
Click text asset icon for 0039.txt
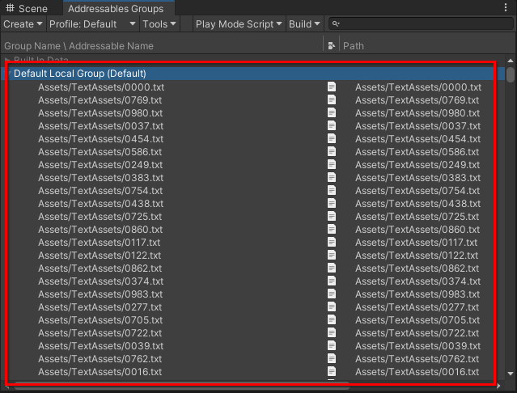pyautogui.click(x=332, y=345)
